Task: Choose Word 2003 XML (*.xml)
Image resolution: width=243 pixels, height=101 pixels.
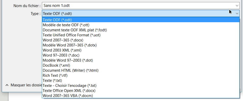Action: [x=141, y=50]
